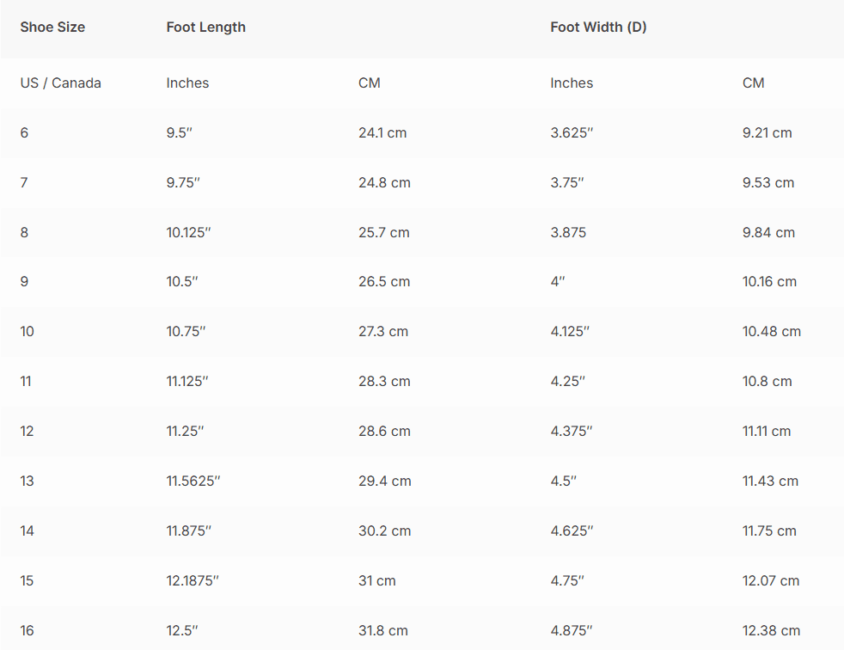Click shoe size 16 row label

(x=27, y=630)
